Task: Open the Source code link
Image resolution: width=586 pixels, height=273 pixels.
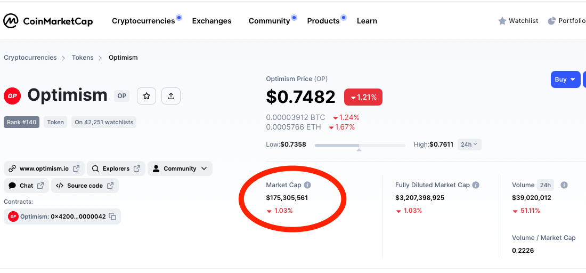Action: 85,186
